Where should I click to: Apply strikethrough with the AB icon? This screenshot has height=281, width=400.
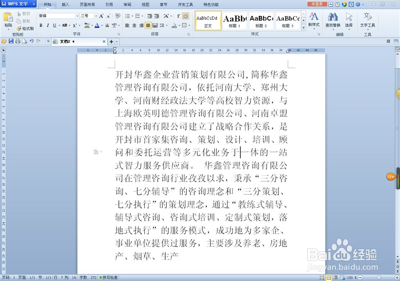64,25
